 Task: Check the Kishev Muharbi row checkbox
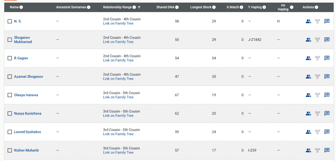[10, 151]
